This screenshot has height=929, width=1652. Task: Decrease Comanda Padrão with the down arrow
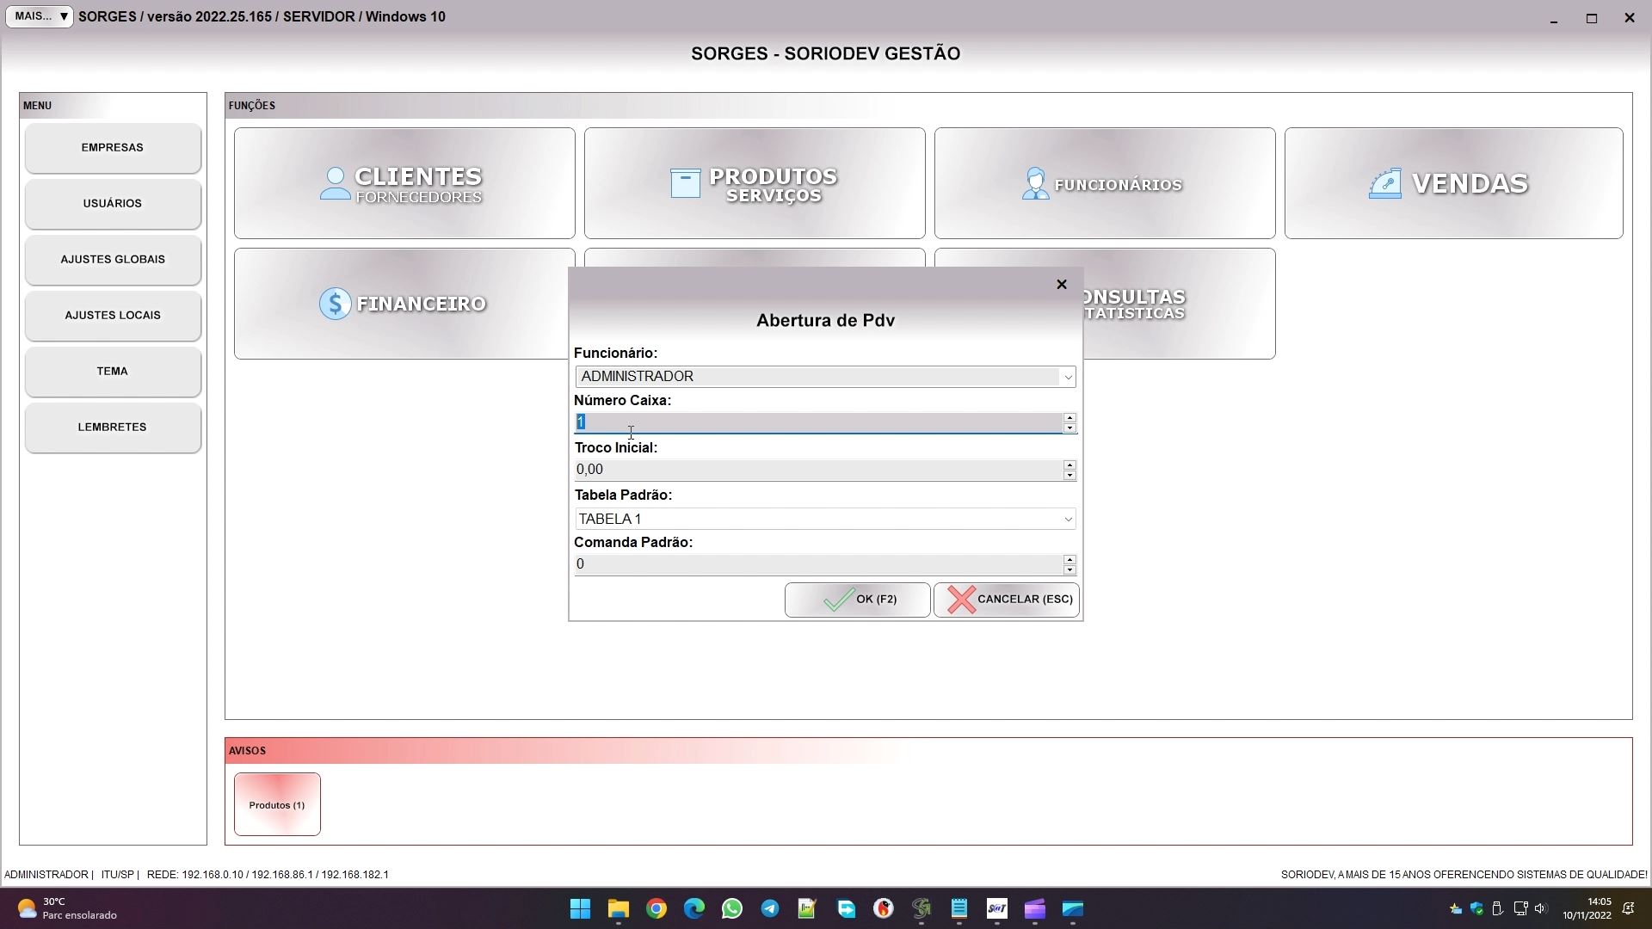click(1069, 569)
